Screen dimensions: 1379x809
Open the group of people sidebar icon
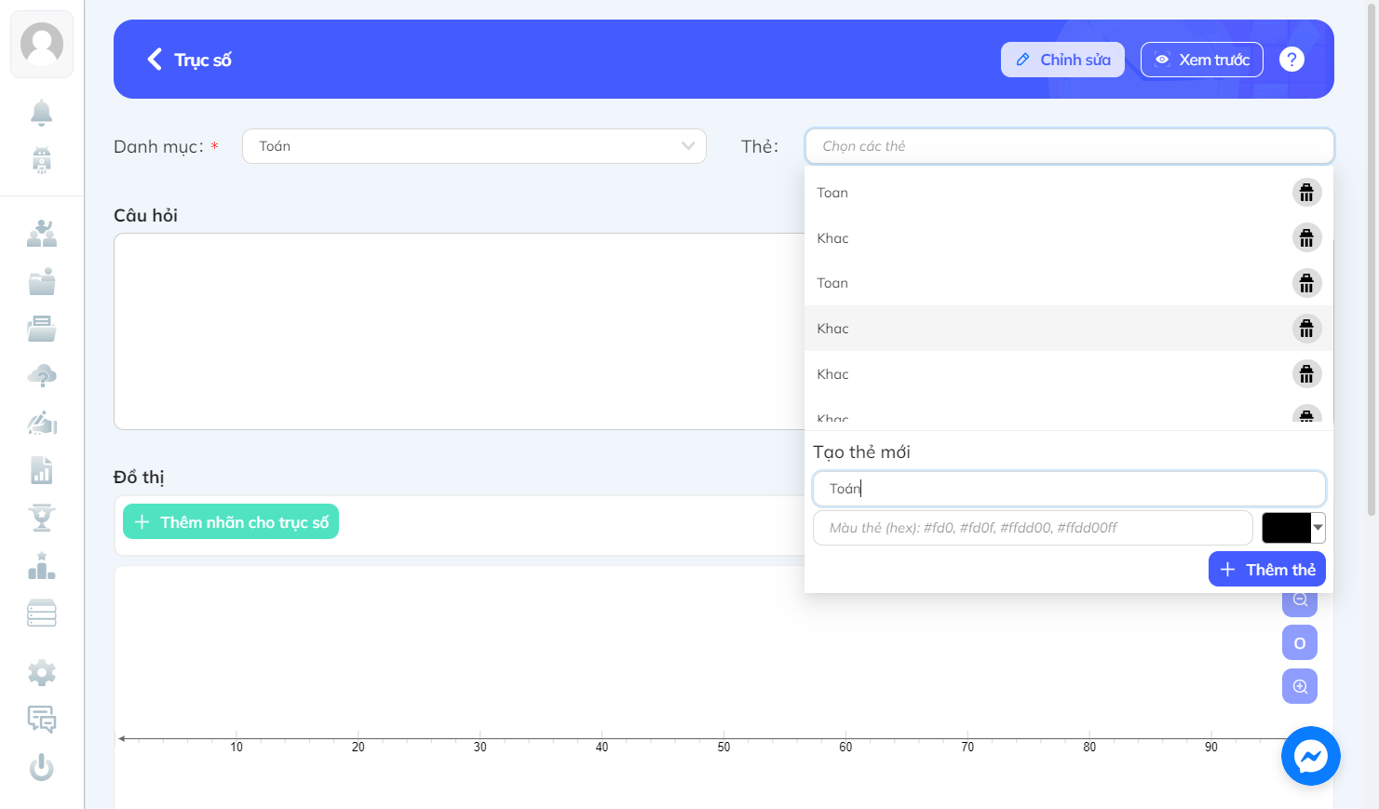(x=42, y=233)
